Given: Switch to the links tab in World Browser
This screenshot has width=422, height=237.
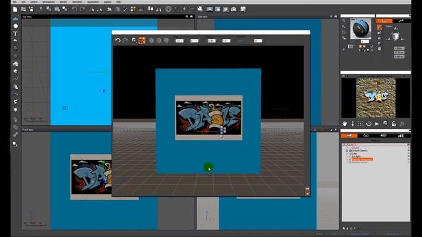Looking at the screenshot, I should coord(366,136).
